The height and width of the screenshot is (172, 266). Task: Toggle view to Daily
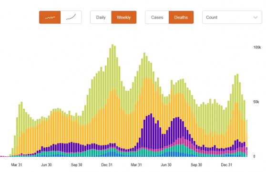pos(101,18)
